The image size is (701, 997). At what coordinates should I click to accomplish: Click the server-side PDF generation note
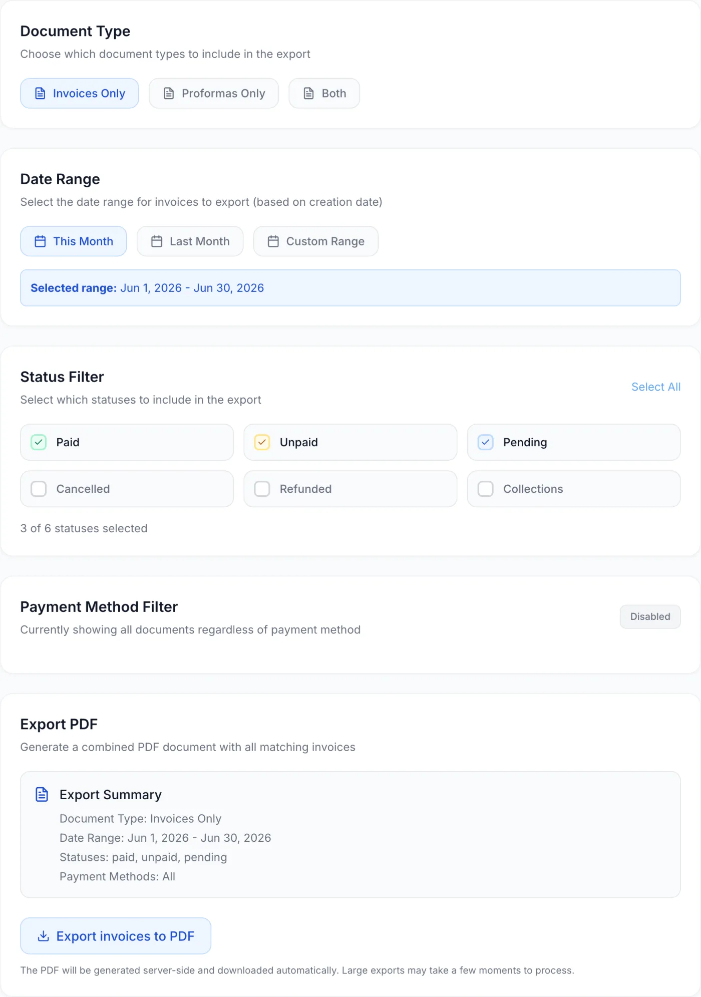(297, 970)
